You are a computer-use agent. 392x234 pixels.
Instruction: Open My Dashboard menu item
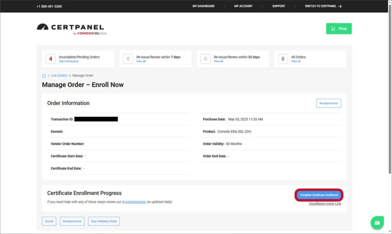[204, 6]
